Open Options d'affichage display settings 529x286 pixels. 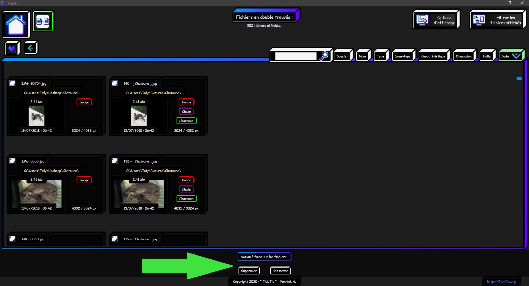tap(436, 20)
